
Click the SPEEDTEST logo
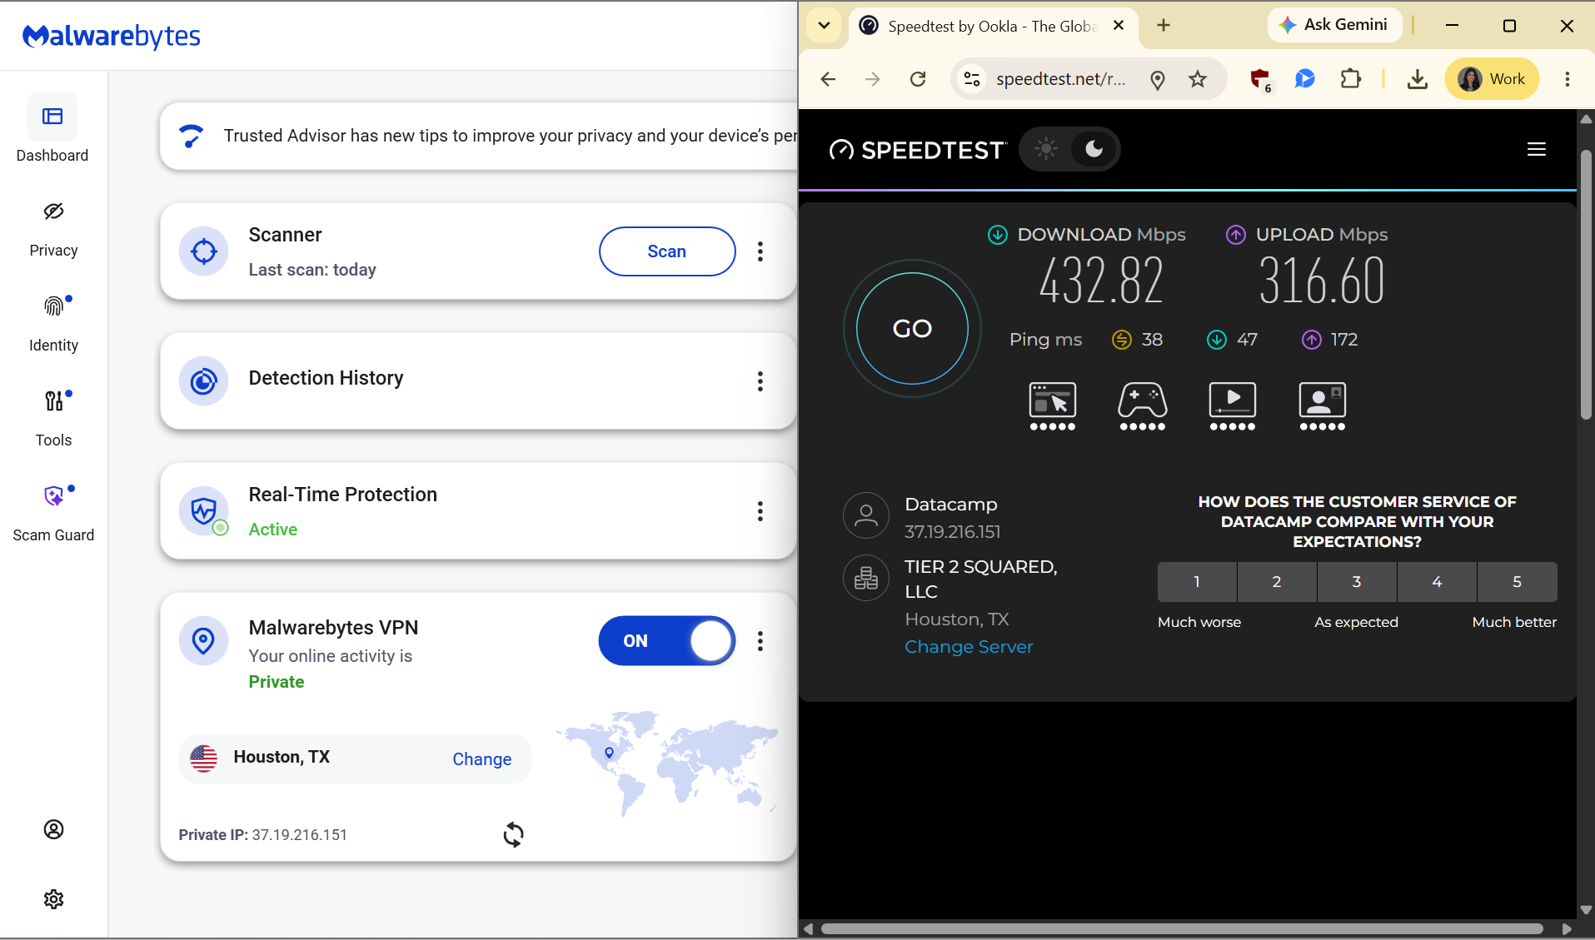(x=917, y=150)
